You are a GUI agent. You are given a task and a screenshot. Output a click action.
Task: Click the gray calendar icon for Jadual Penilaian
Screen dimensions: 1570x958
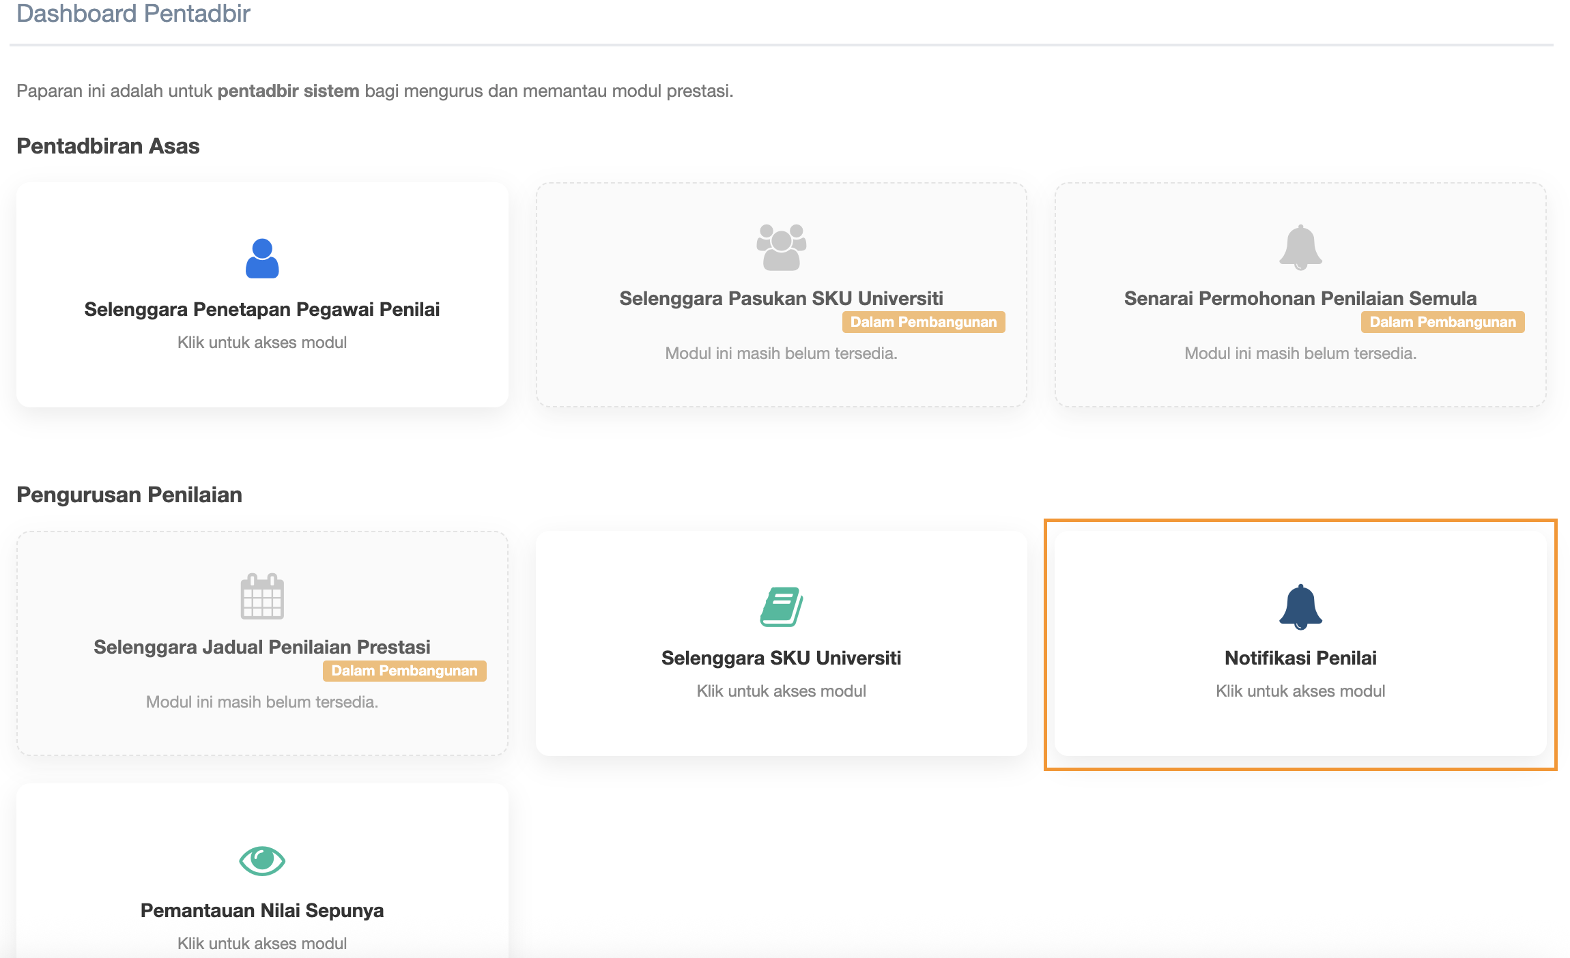pyautogui.click(x=262, y=596)
